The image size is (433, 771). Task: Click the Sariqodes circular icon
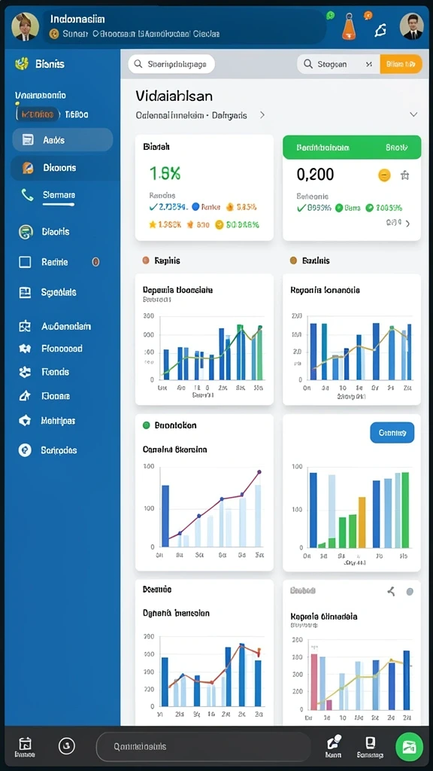click(25, 450)
